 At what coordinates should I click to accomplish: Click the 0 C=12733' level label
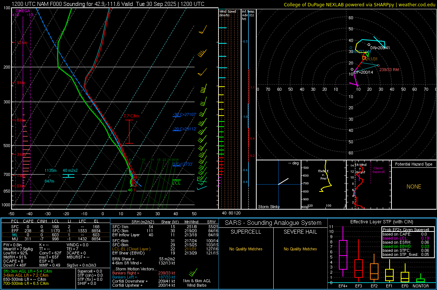183,164
